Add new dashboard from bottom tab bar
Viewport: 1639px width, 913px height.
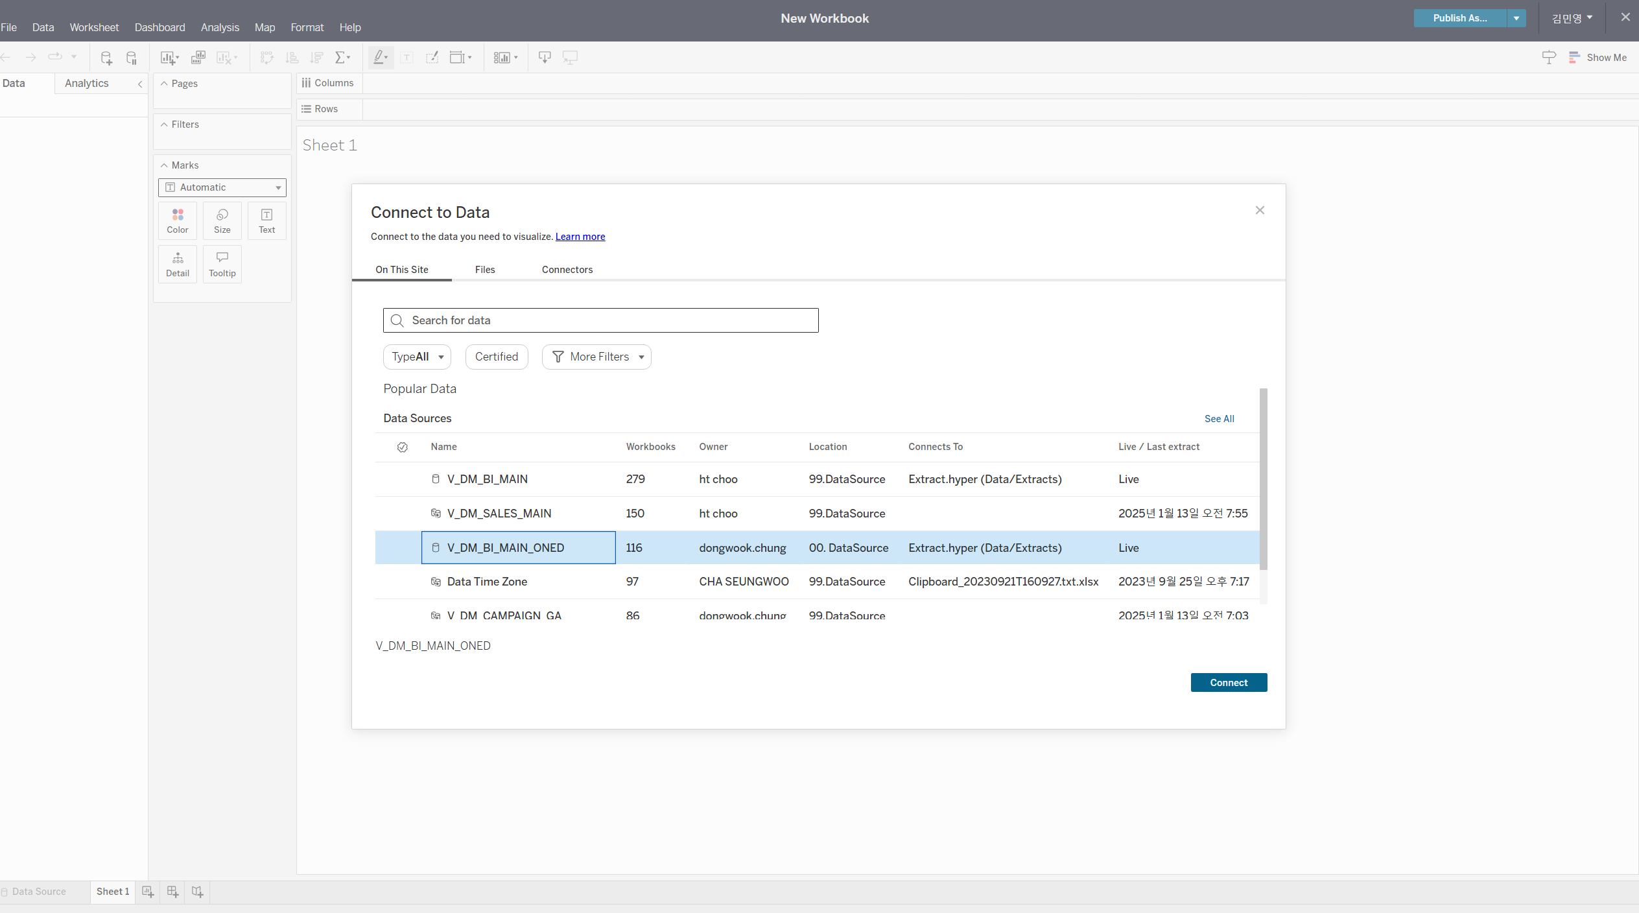click(172, 892)
